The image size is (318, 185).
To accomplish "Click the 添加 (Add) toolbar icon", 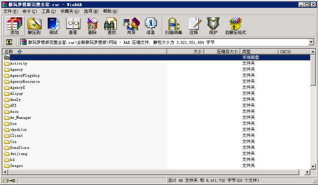I will pos(14,26).
